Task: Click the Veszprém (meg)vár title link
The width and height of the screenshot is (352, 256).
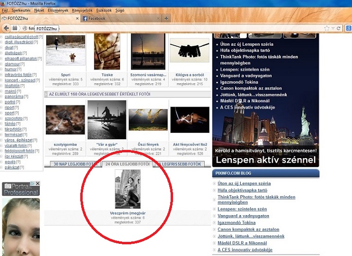Action: pyautogui.click(x=128, y=213)
